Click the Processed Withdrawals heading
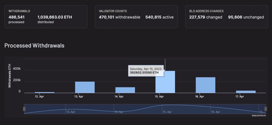The image size is (272, 125). [x=34, y=46]
